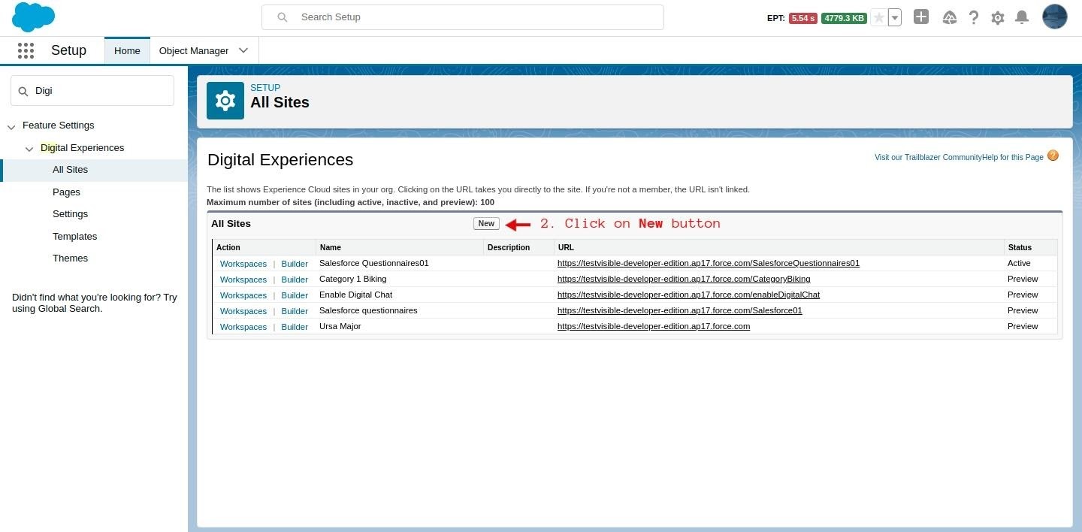
Task: Open Builder for Salesforce questionnaires row
Action: (295, 311)
